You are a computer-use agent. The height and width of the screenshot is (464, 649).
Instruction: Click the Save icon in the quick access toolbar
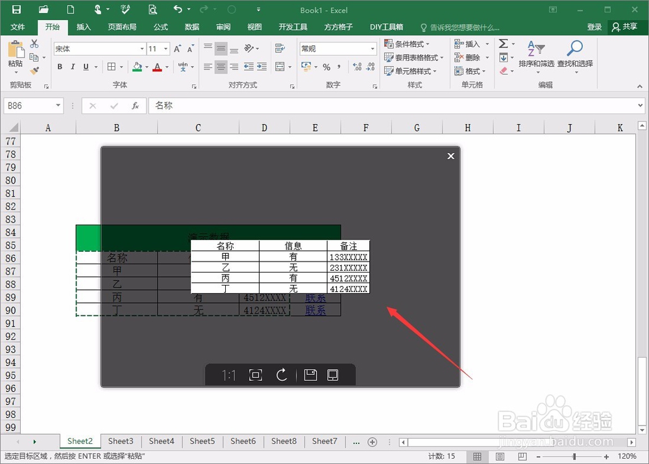point(16,9)
